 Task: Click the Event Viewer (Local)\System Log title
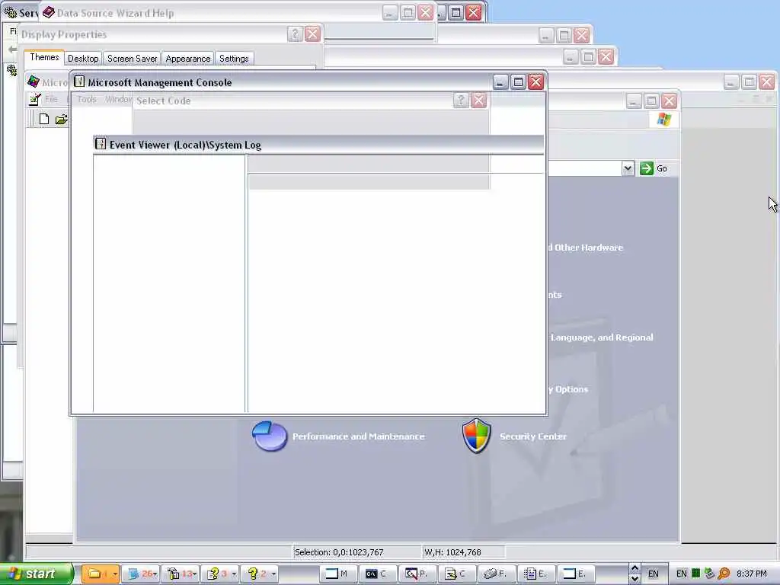click(x=185, y=145)
